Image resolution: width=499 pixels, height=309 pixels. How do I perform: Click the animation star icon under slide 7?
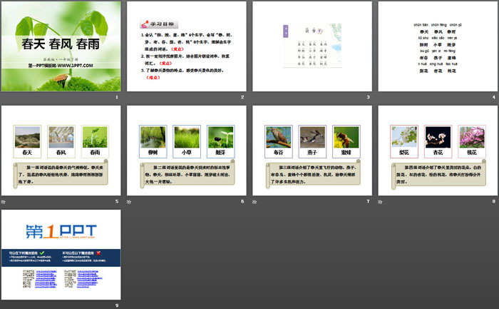pyautogui.click(x=254, y=201)
